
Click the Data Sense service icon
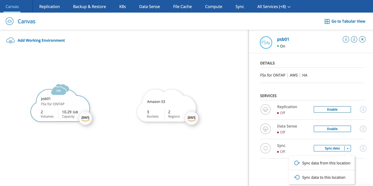click(265, 129)
